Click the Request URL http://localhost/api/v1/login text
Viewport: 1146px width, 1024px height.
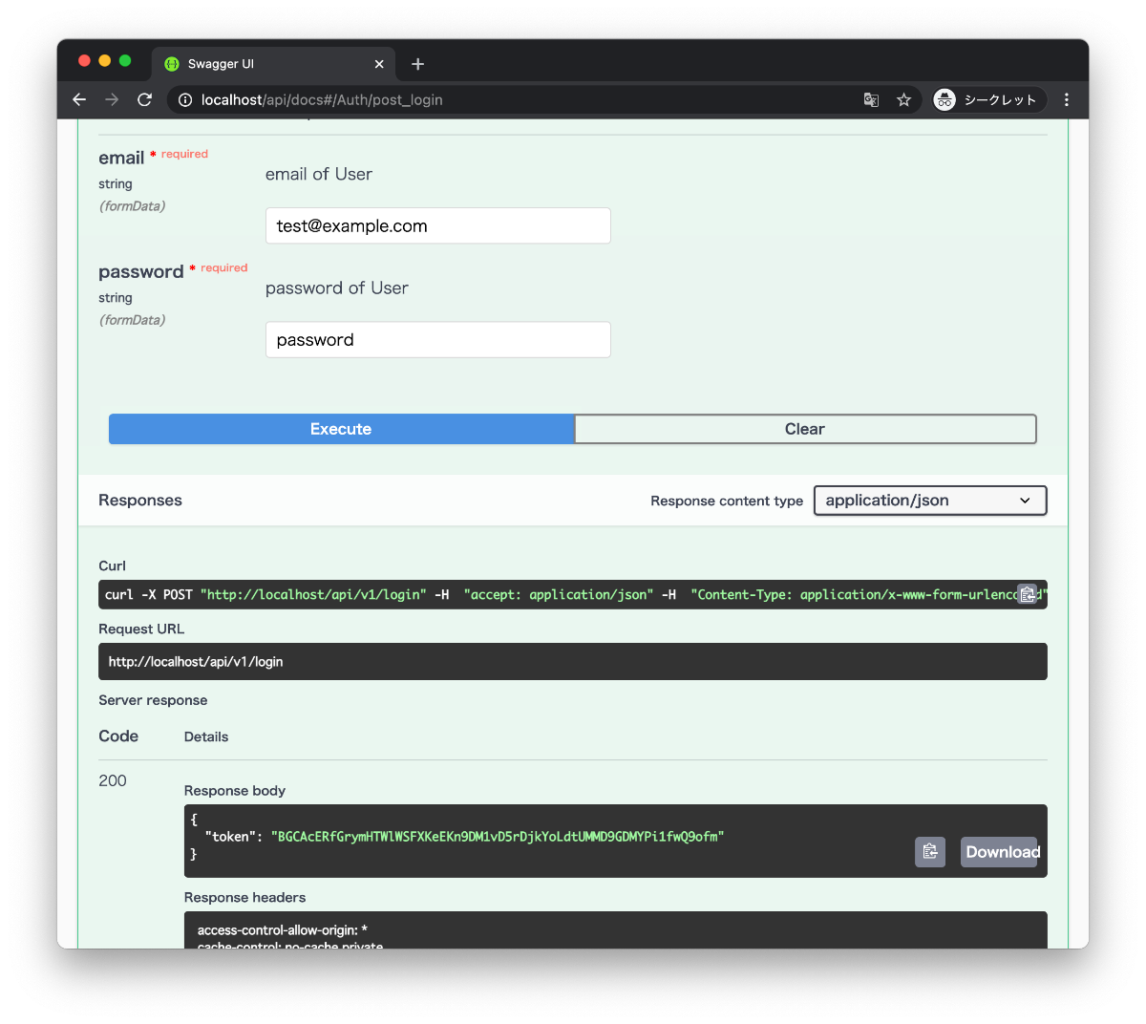pos(196,661)
